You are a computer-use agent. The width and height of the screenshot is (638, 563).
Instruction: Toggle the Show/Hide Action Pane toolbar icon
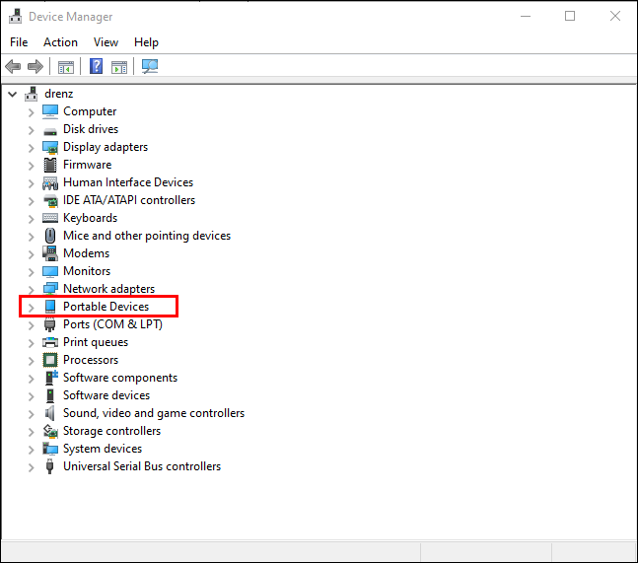point(119,67)
